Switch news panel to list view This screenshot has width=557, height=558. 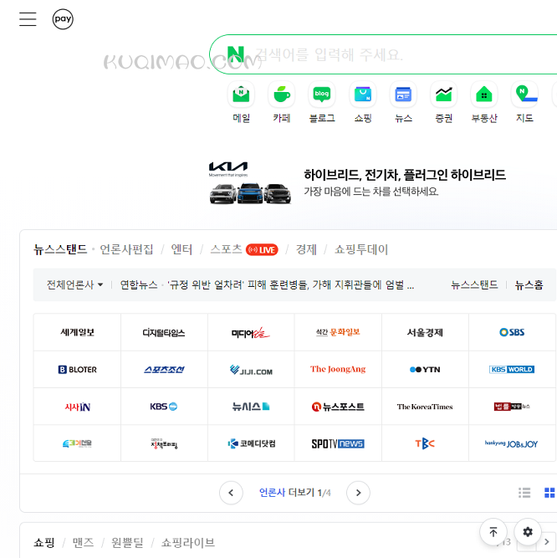524,493
